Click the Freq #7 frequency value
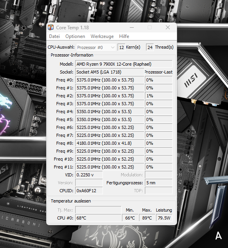228x248 pixels. tap(110, 135)
